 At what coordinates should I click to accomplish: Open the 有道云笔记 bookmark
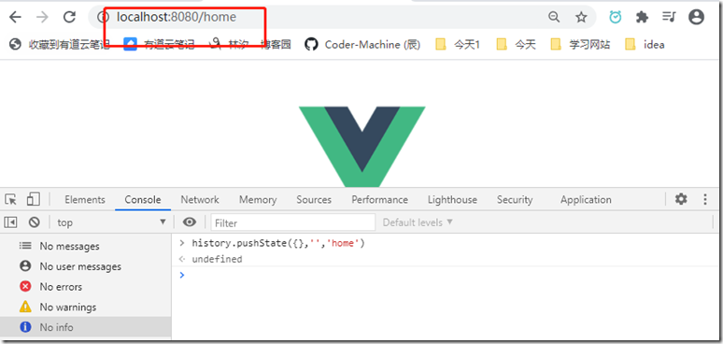(x=160, y=44)
